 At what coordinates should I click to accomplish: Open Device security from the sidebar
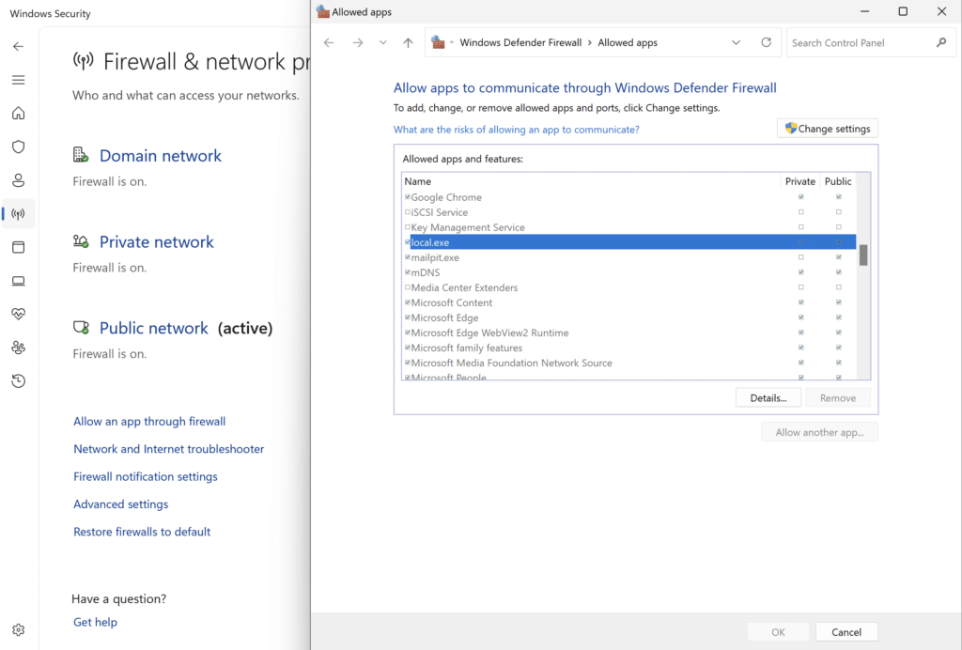18,281
